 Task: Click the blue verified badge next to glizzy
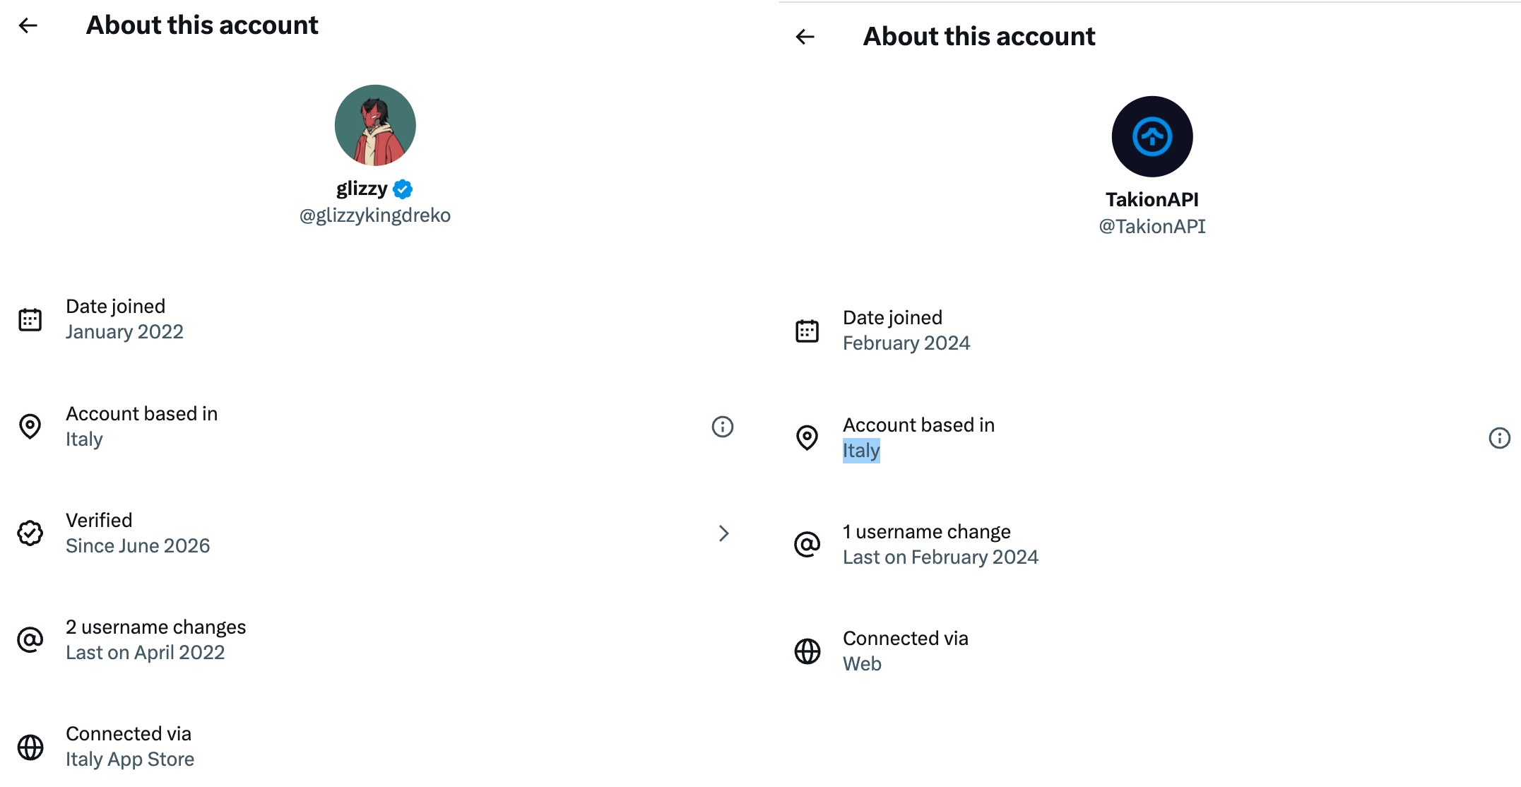(403, 189)
